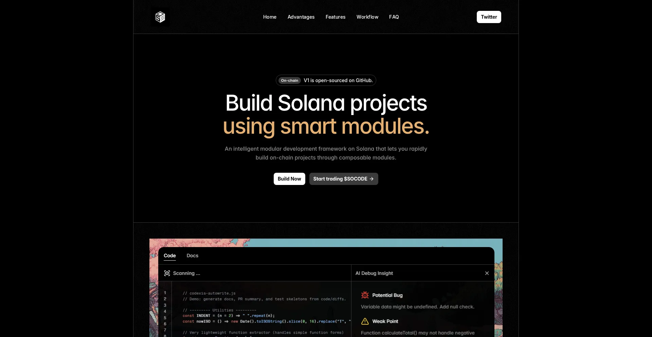Screen dimensions: 652x337
Task: Switch to the Docs tab
Action: tap(192, 256)
